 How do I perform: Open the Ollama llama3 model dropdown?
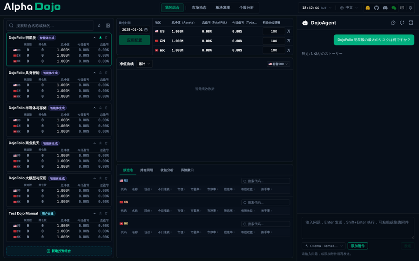324,246
